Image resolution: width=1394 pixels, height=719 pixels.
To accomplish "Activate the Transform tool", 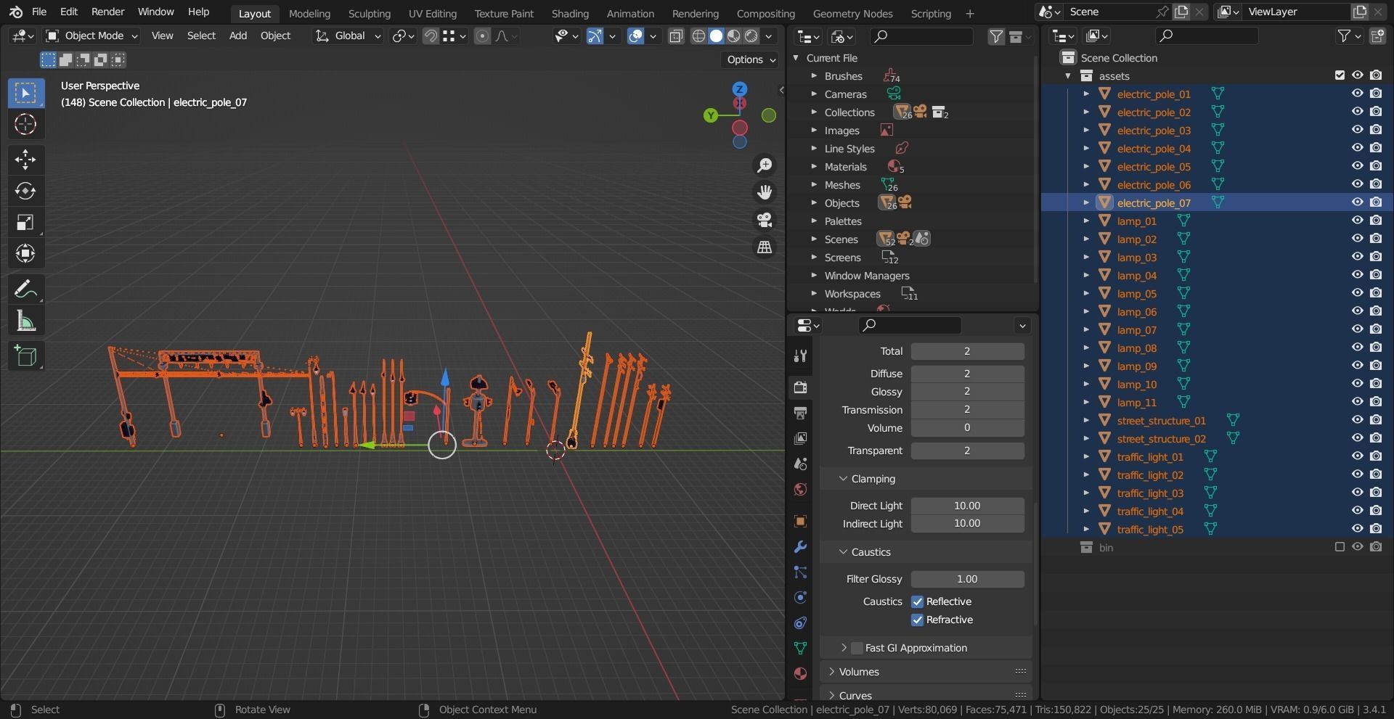I will tap(25, 253).
